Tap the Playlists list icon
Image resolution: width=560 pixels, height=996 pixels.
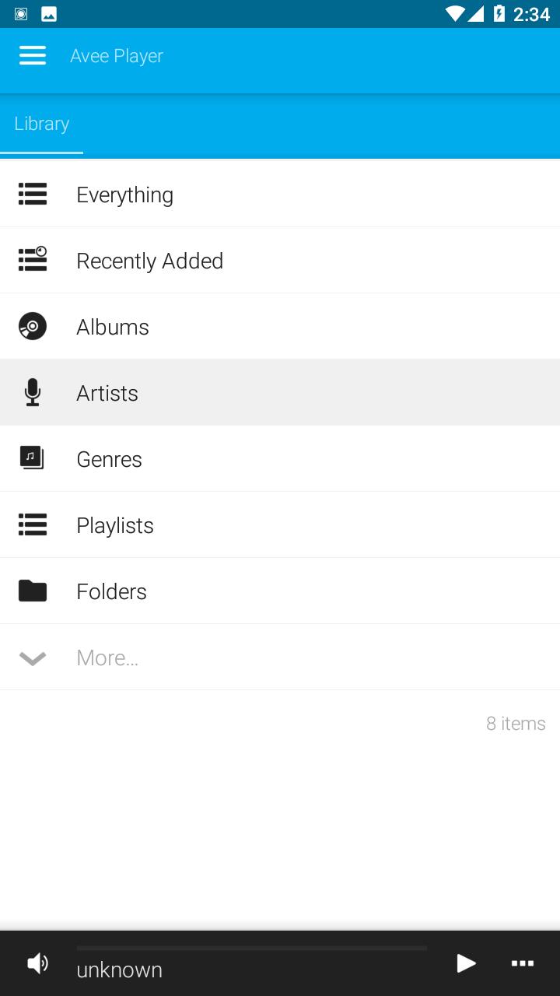coord(33,524)
